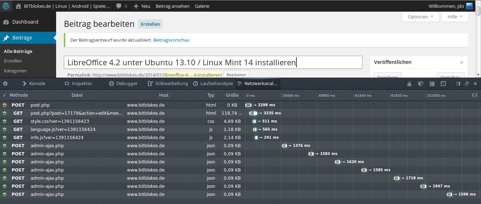Click the post.php 2298 ms waterfall bar
Screen dimensions: 481x204
(248, 105)
